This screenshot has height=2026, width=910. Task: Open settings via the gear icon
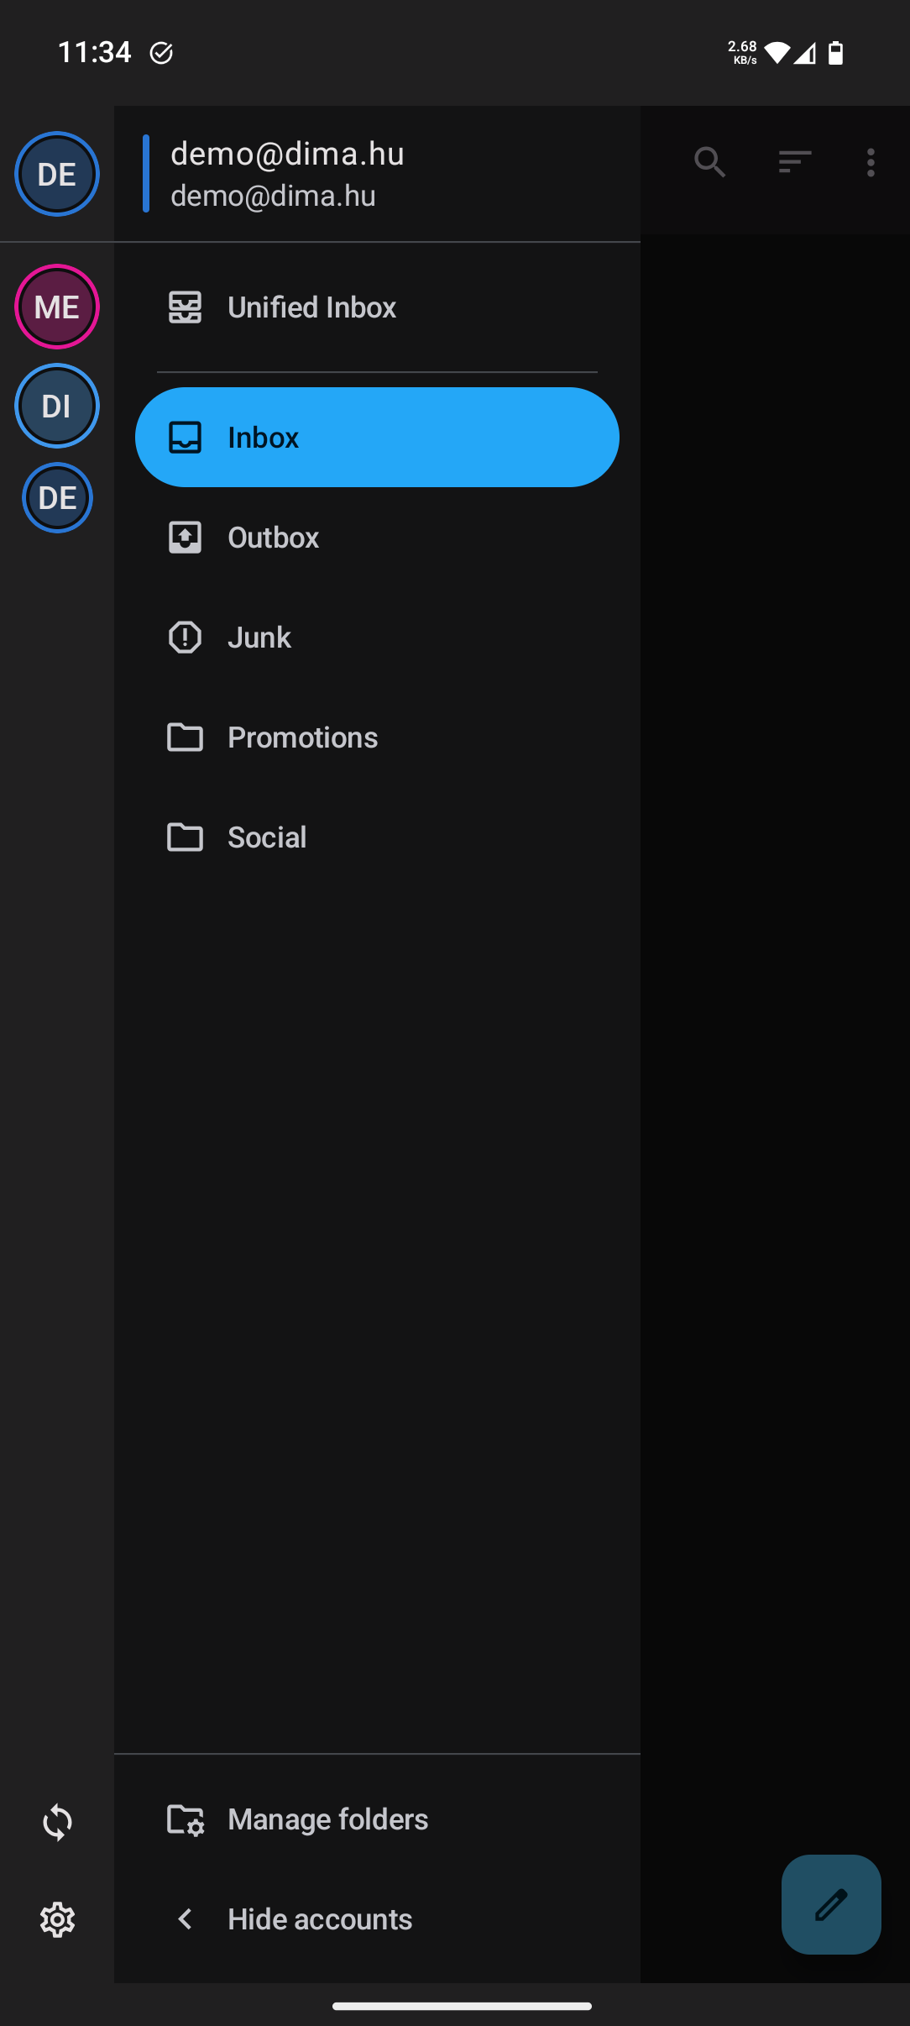click(57, 1919)
